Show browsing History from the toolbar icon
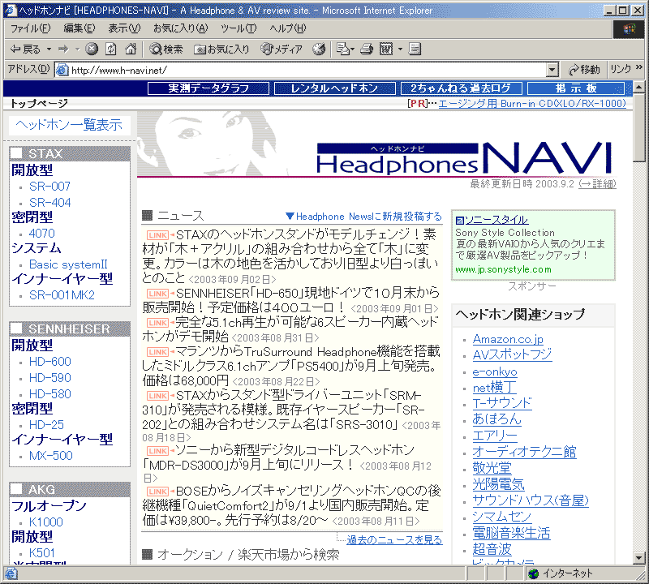The height and width of the screenshot is (584, 649). pyautogui.click(x=319, y=49)
